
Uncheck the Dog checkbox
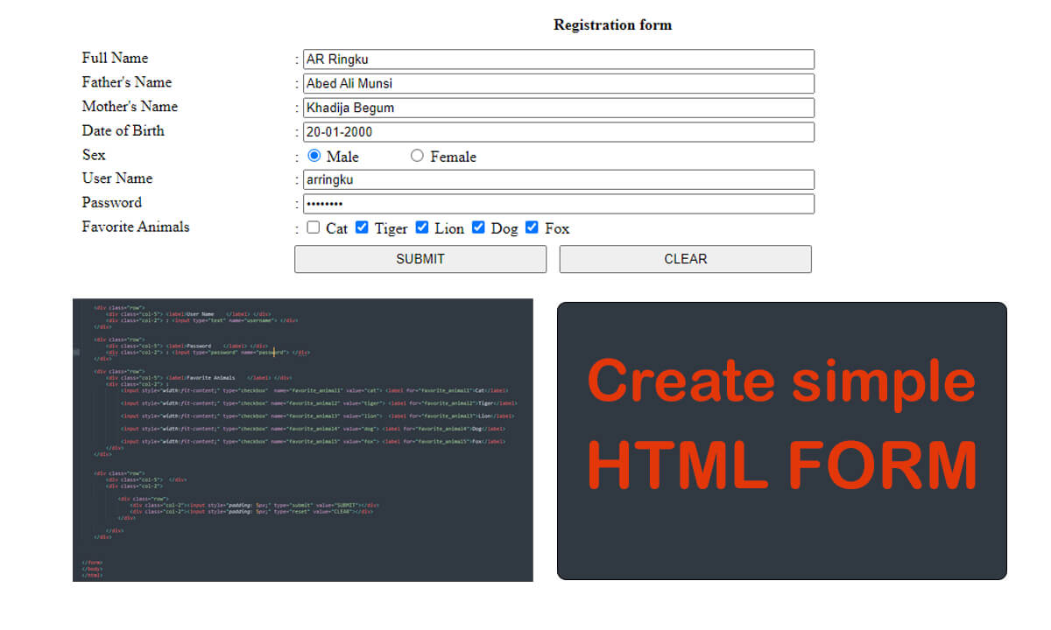click(x=478, y=227)
